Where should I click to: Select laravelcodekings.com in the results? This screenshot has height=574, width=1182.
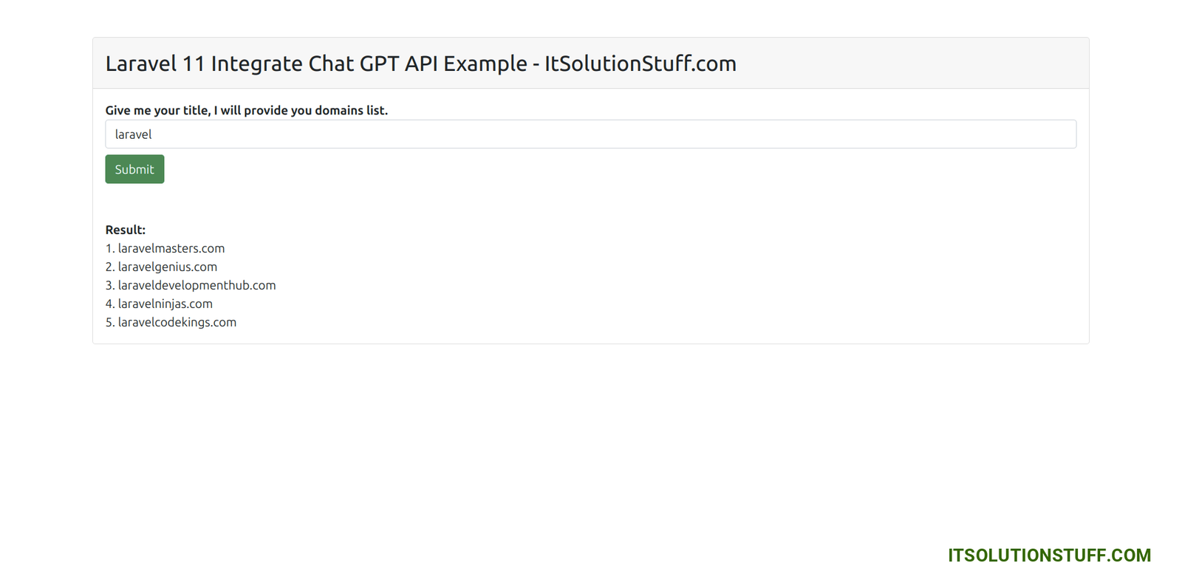(x=177, y=322)
